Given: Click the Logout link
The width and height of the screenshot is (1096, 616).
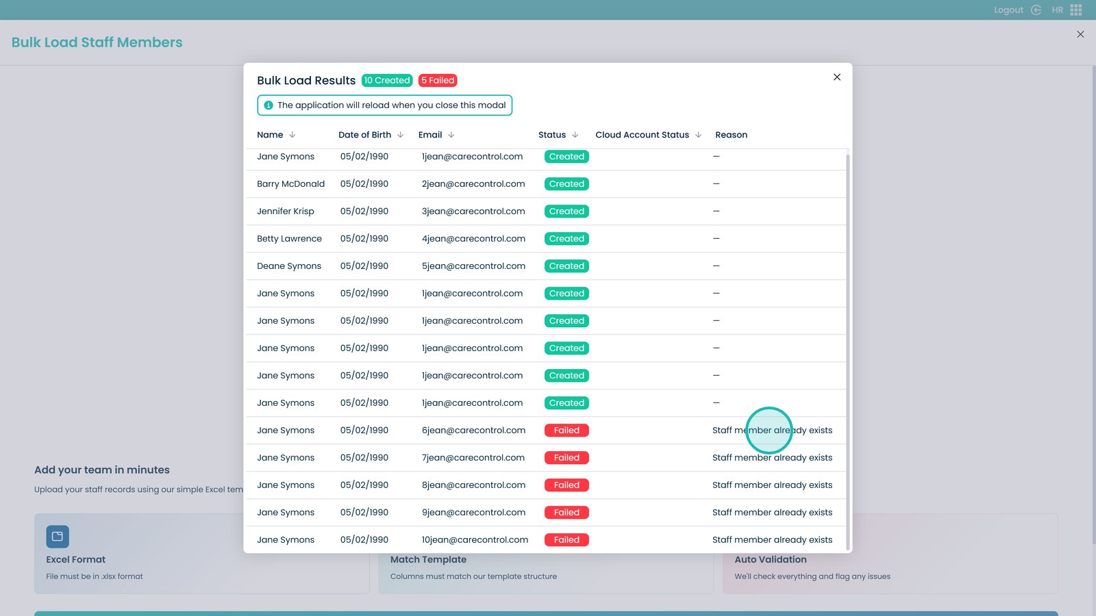Looking at the screenshot, I should [1008, 10].
